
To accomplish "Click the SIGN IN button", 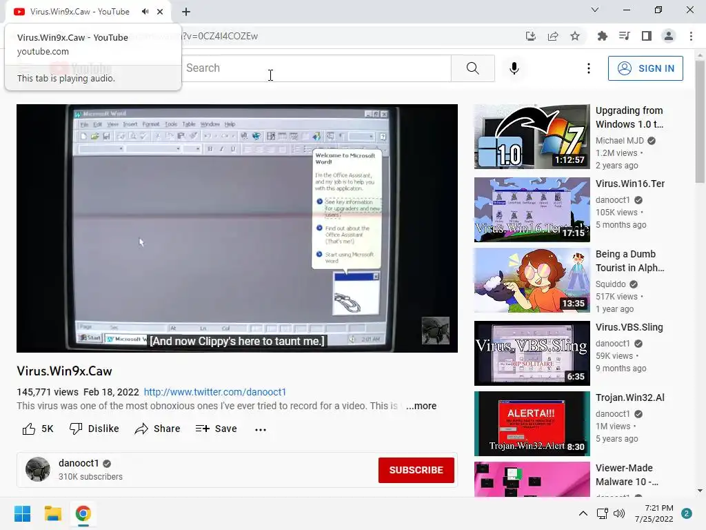I will 645,68.
